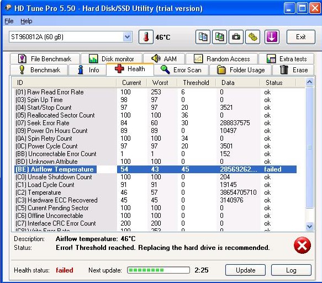Select the (C1) Load Cycle Count row

point(155,185)
